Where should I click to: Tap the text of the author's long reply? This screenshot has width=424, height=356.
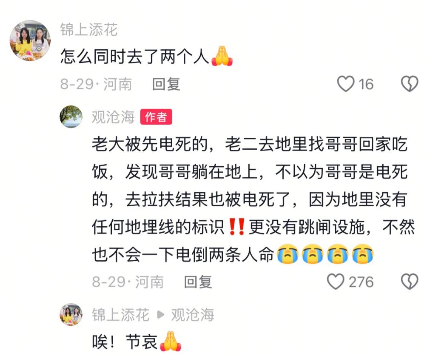pos(253,199)
